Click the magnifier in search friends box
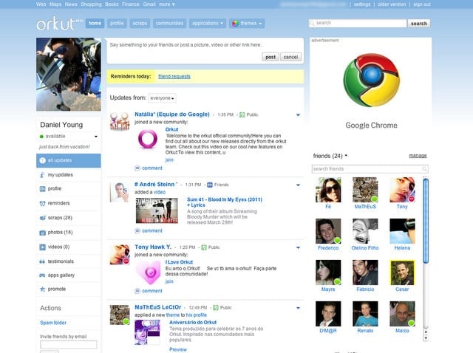Viewport: 473px width, 353px height. tap(424, 169)
